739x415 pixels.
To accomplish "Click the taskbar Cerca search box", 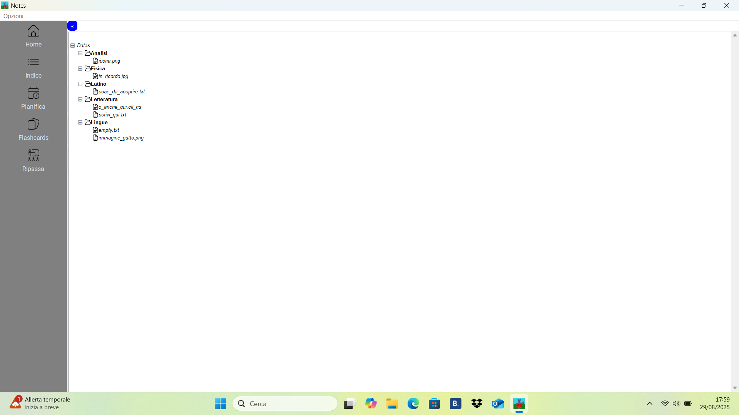I will tap(285, 404).
